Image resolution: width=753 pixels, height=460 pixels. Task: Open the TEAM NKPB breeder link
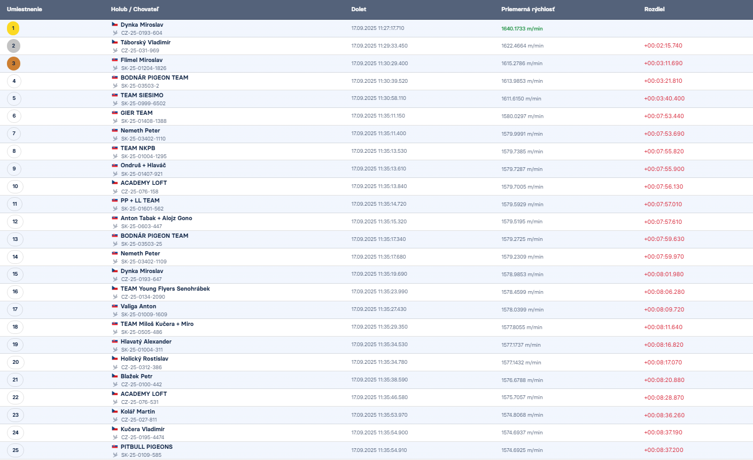click(x=137, y=148)
